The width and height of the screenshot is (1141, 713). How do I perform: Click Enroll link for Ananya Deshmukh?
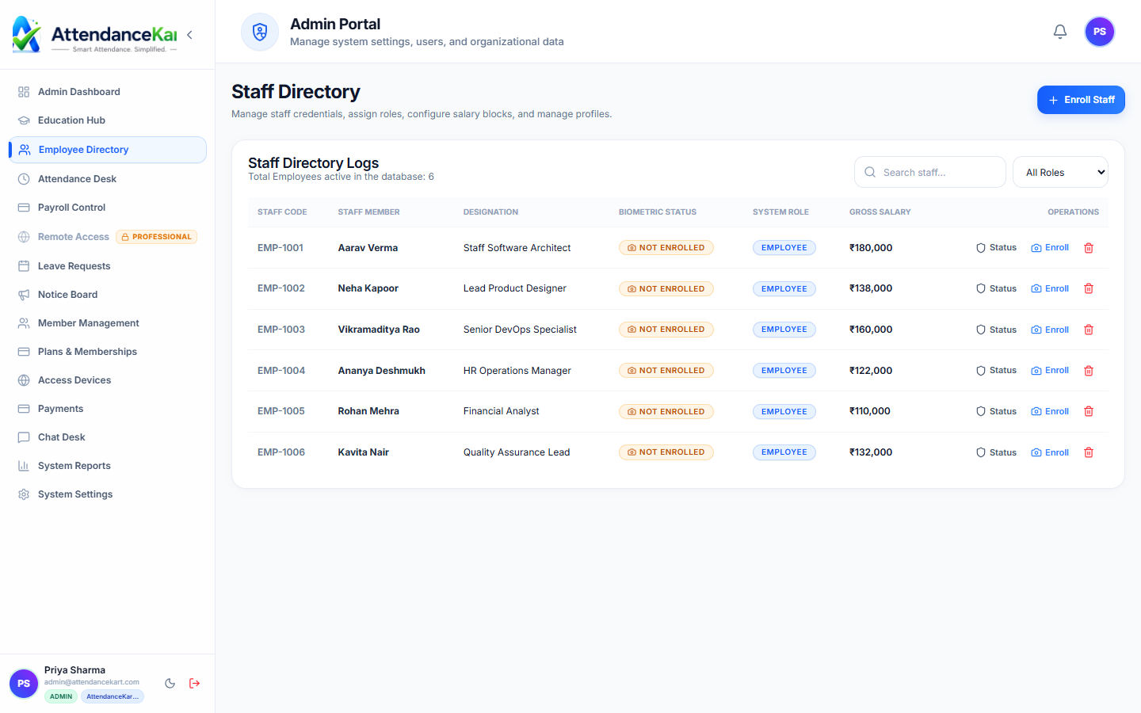pyautogui.click(x=1050, y=371)
